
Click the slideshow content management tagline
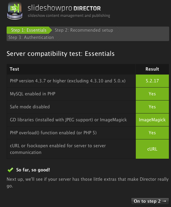69,16
